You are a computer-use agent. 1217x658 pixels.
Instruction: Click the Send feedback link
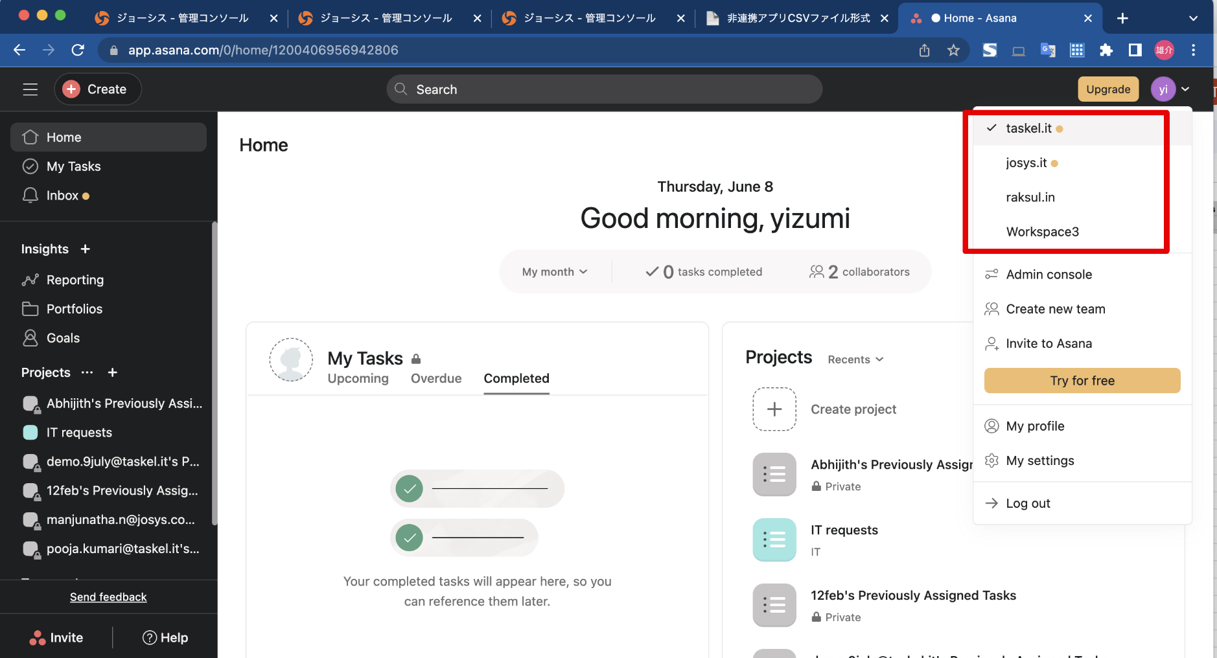tap(108, 597)
